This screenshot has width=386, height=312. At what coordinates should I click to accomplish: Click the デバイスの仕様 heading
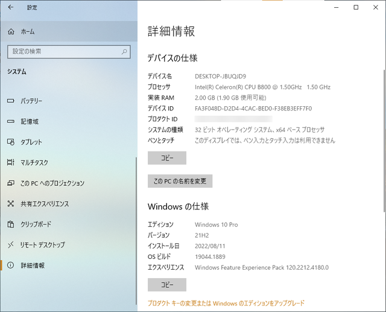pos(172,58)
